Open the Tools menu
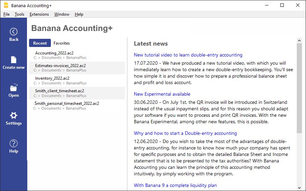The width and height of the screenshot is (306, 191). [19, 14]
